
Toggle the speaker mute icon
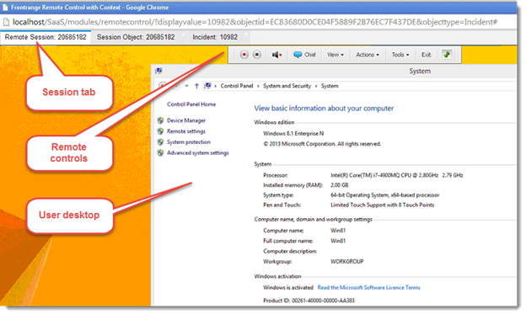[x=276, y=55]
